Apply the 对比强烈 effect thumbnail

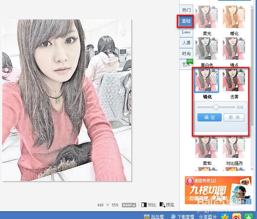(x=234, y=147)
